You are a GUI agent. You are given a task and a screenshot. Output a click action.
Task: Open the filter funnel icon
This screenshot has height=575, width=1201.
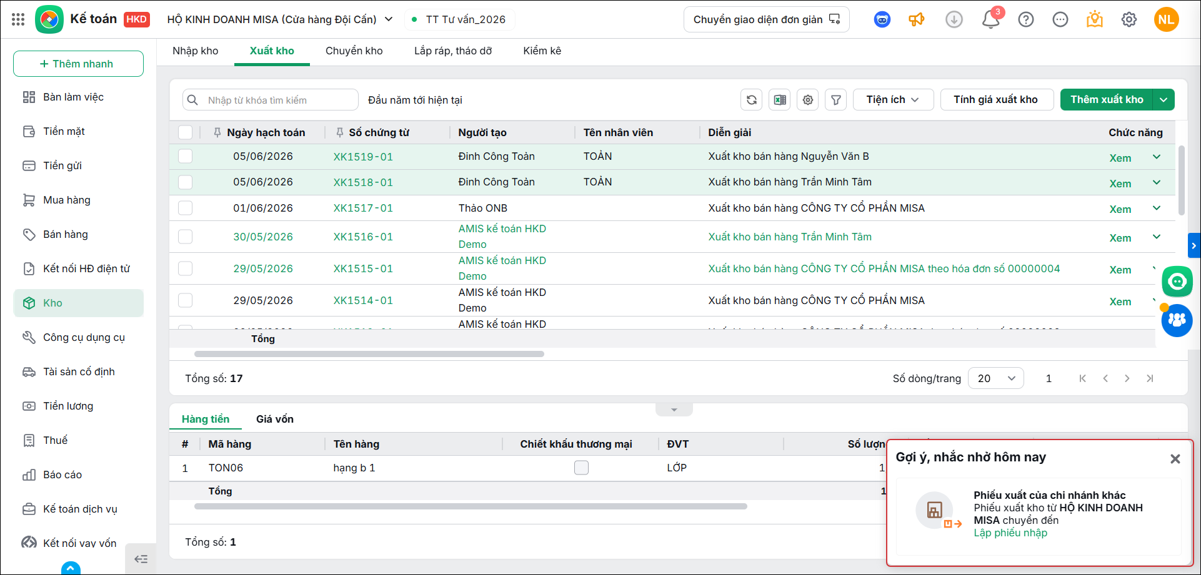tap(836, 100)
